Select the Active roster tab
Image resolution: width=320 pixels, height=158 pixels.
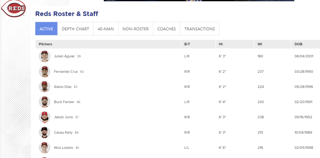46,29
